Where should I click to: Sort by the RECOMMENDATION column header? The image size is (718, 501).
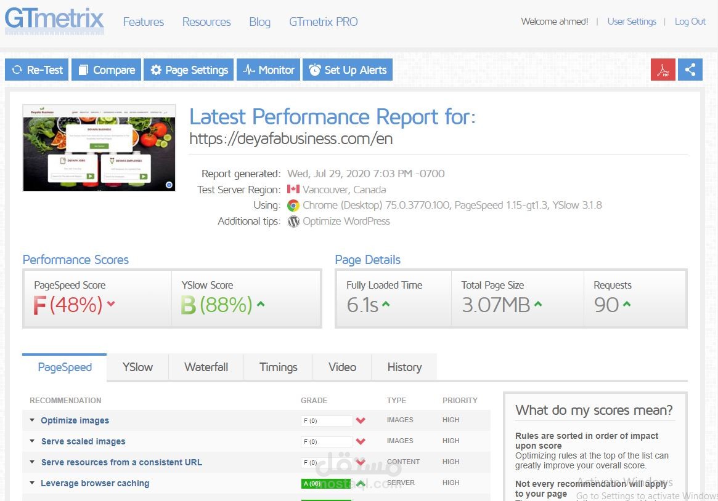click(x=65, y=401)
